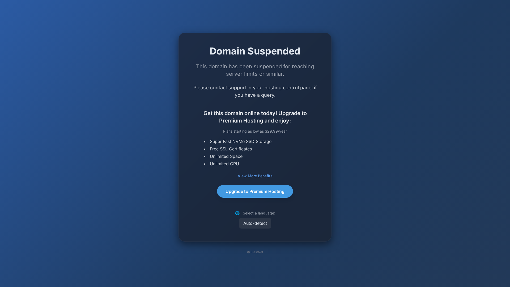This screenshot has height=287, width=510.
Task: Click the iFastNet copyright footer text
Action: pyautogui.click(x=255, y=252)
